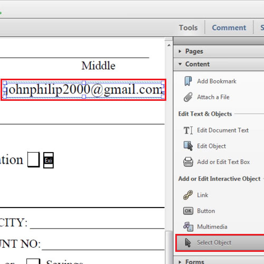Click the Add Bookmark icon
The image size is (264, 264).
click(188, 81)
